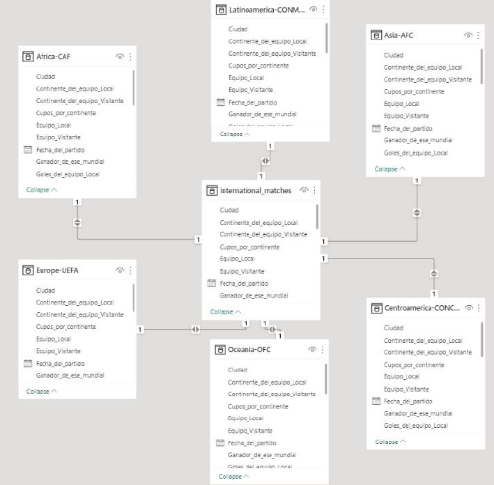Collapse the Centroamerica-CONCACAF table card
This screenshot has height=485, width=494.
click(390, 442)
